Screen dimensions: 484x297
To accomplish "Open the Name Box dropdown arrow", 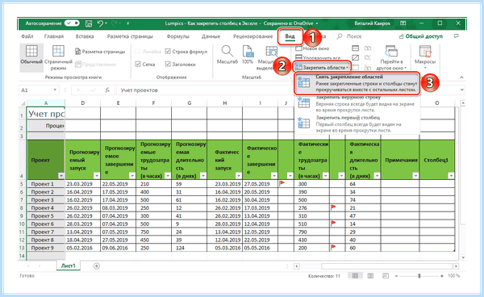I will tap(55, 90).
